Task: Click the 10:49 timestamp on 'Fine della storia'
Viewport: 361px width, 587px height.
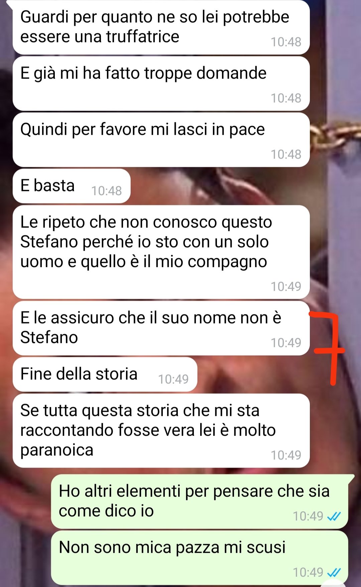Action: pos(173,379)
